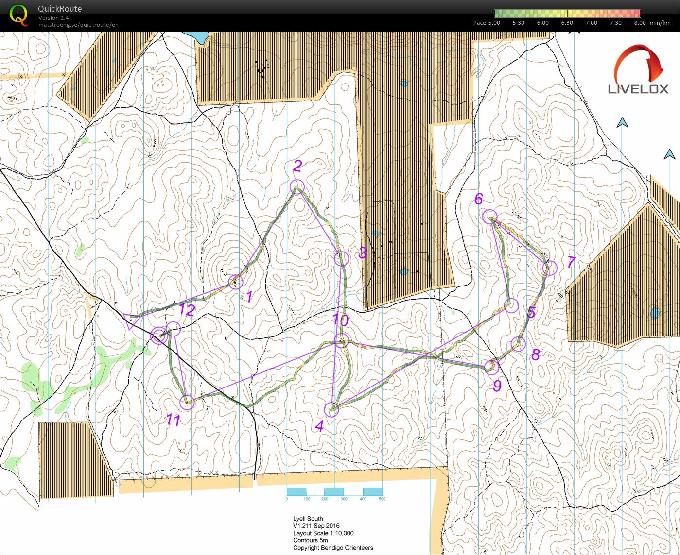The height and width of the screenshot is (555, 680).
Task: Click the Copyright Bendigo Orienteers text
Action: (x=333, y=547)
